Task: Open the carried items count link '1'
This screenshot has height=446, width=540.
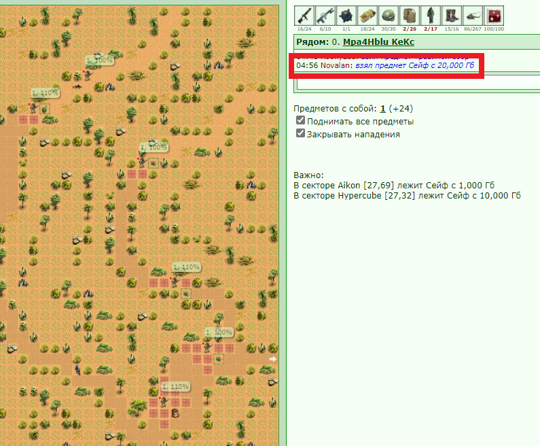Action: click(382, 109)
